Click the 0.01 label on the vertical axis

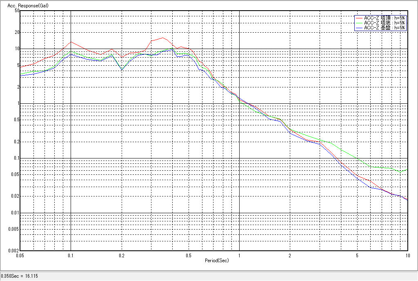(x=15, y=213)
